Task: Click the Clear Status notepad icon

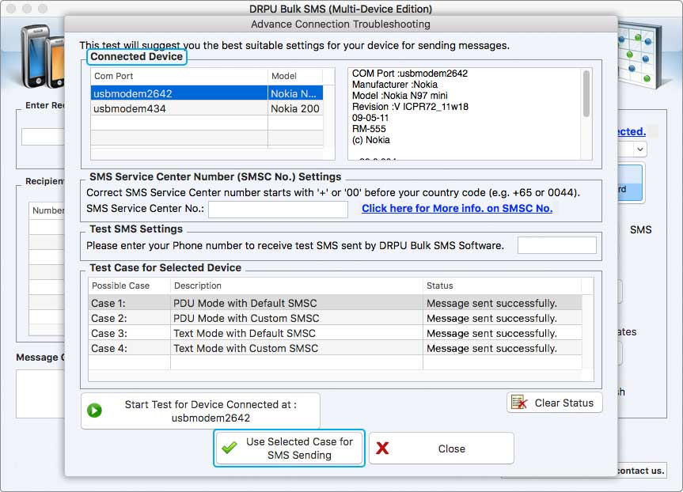Action: (519, 403)
